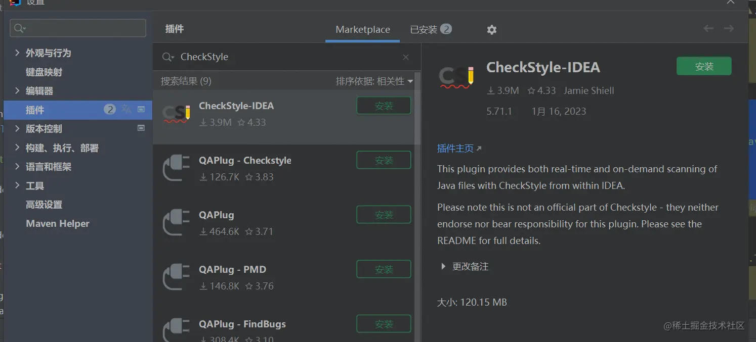Expand the 外观与行为 settings section
756x342 pixels.
(x=17, y=53)
